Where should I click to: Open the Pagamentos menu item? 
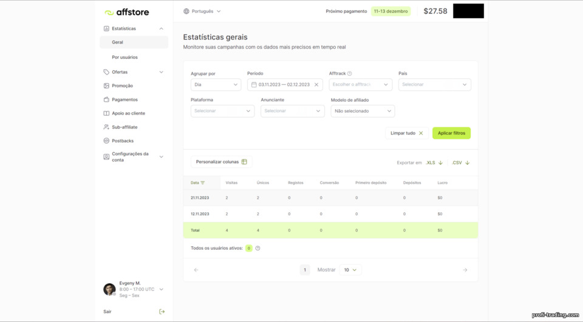(124, 99)
